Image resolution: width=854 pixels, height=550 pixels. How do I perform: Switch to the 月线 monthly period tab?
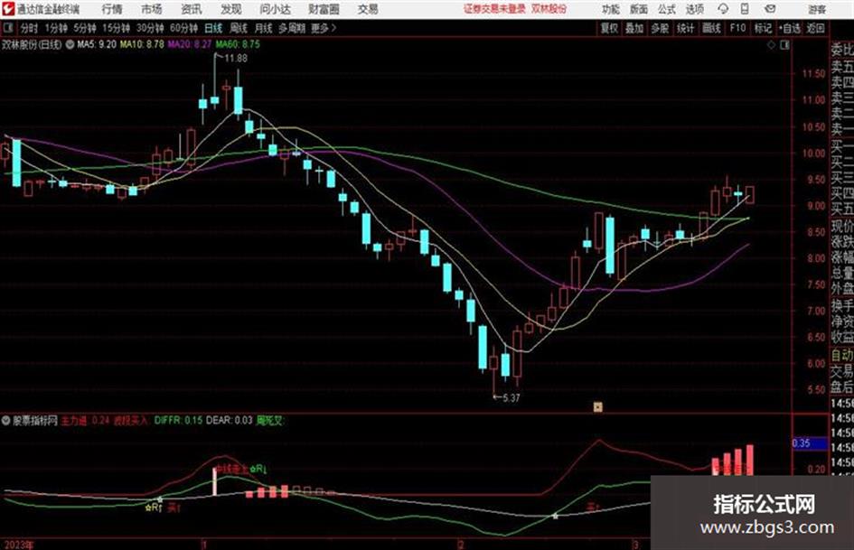(x=263, y=28)
